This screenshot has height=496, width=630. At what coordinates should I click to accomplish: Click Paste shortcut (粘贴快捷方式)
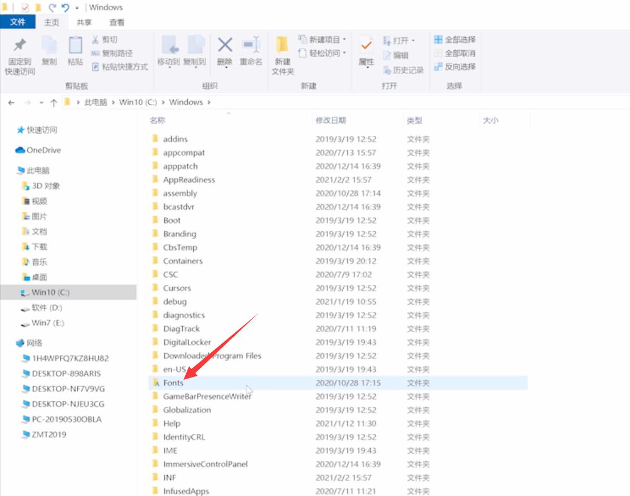120,67
